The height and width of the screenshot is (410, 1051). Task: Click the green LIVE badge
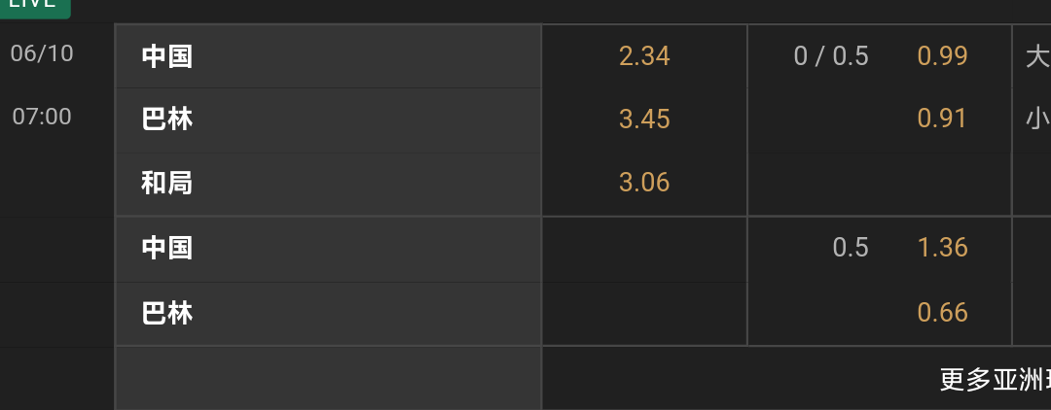tap(34, 6)
